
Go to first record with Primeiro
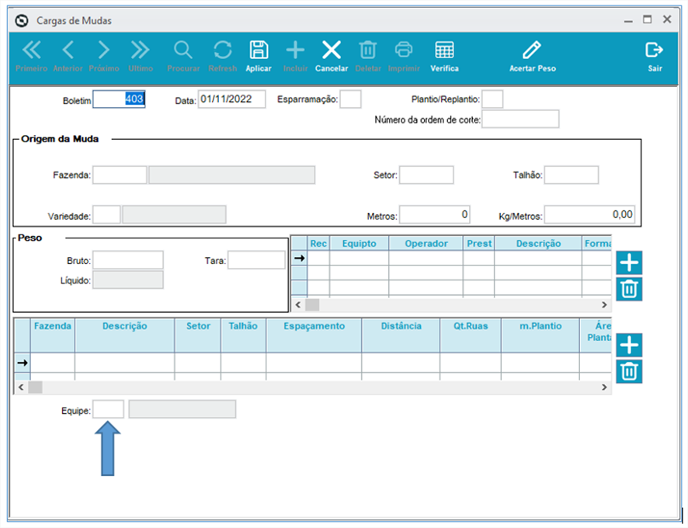click(32, 56)
